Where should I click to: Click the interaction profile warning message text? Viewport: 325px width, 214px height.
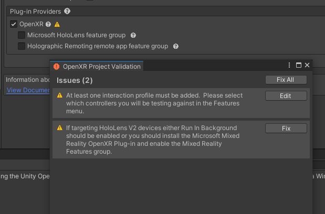tap(154, 103)
